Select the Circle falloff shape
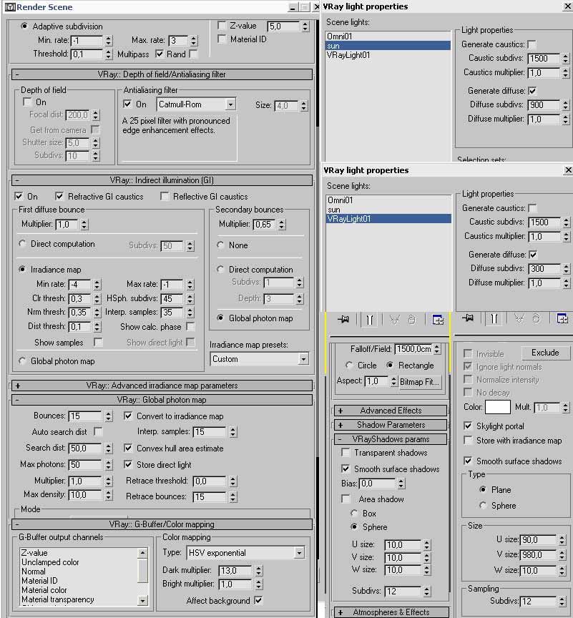Screen dimensions: 573x618 click(x=349, y=366)
